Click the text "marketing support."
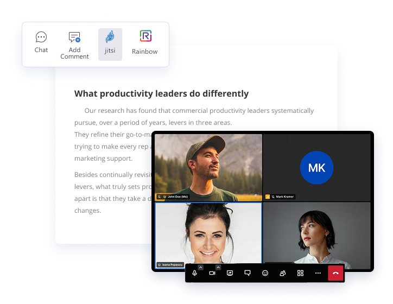393x304 pixels. click(104, 159)
